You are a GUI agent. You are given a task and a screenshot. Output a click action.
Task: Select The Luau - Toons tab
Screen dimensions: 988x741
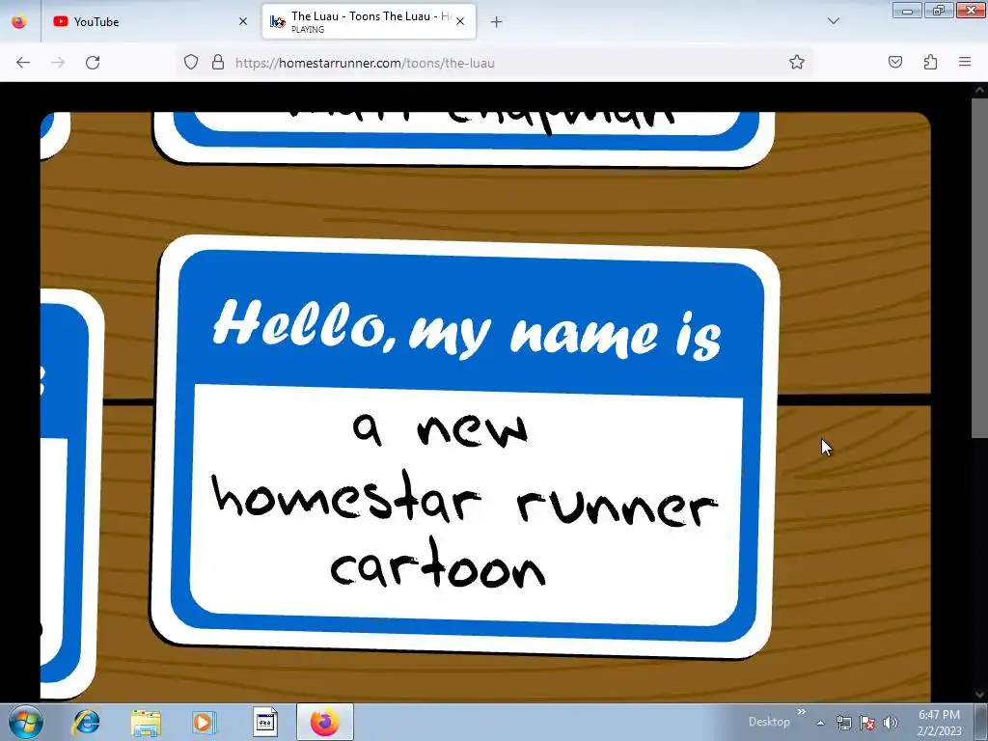pyautogui.click(x=370, y=21)
